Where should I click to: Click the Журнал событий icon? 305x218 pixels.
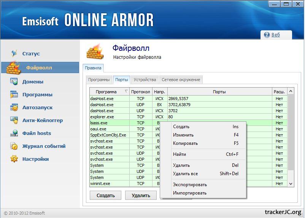point(14,146)
